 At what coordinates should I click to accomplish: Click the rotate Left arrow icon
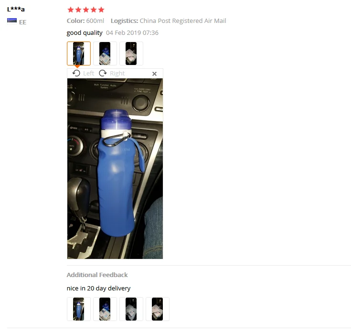(76, 73)
